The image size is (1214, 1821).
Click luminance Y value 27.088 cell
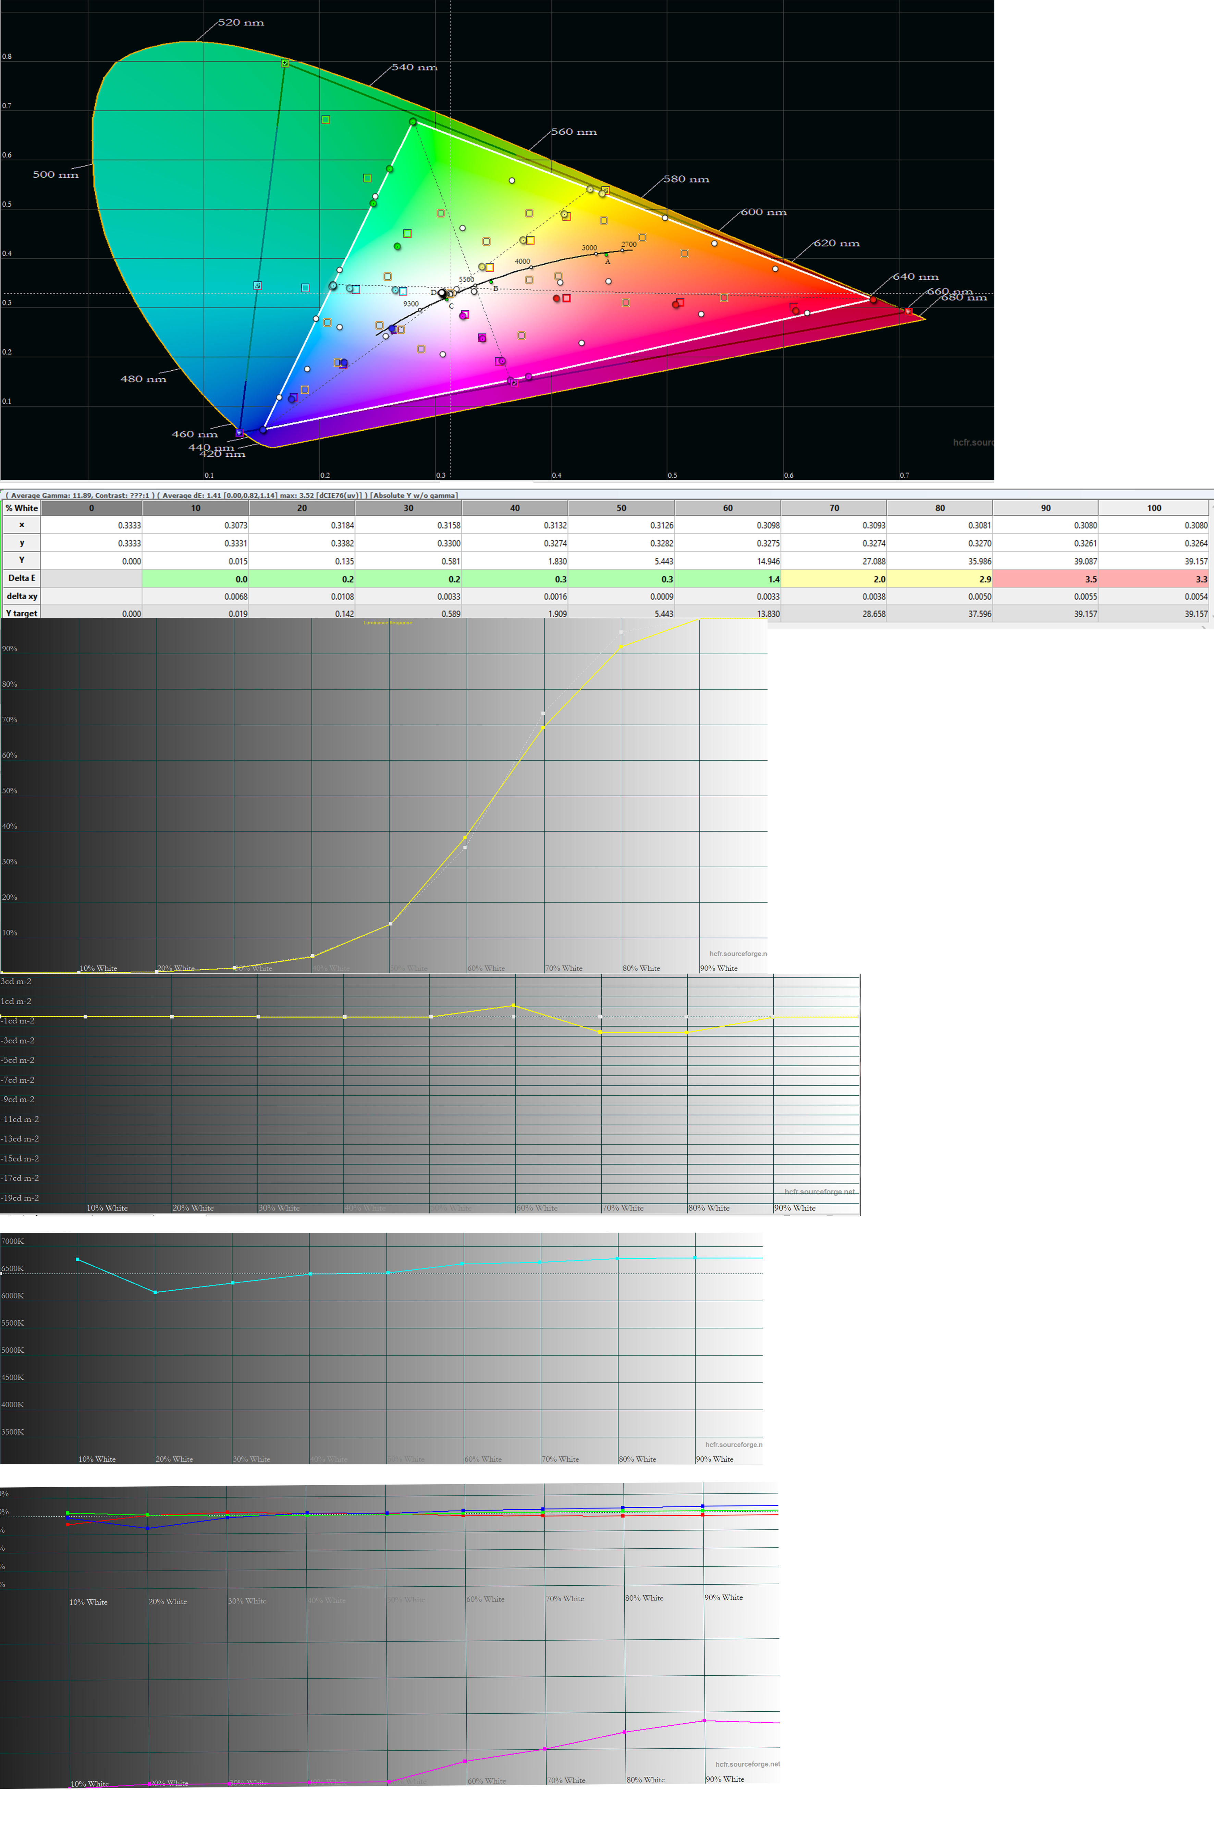pos(834,561)
